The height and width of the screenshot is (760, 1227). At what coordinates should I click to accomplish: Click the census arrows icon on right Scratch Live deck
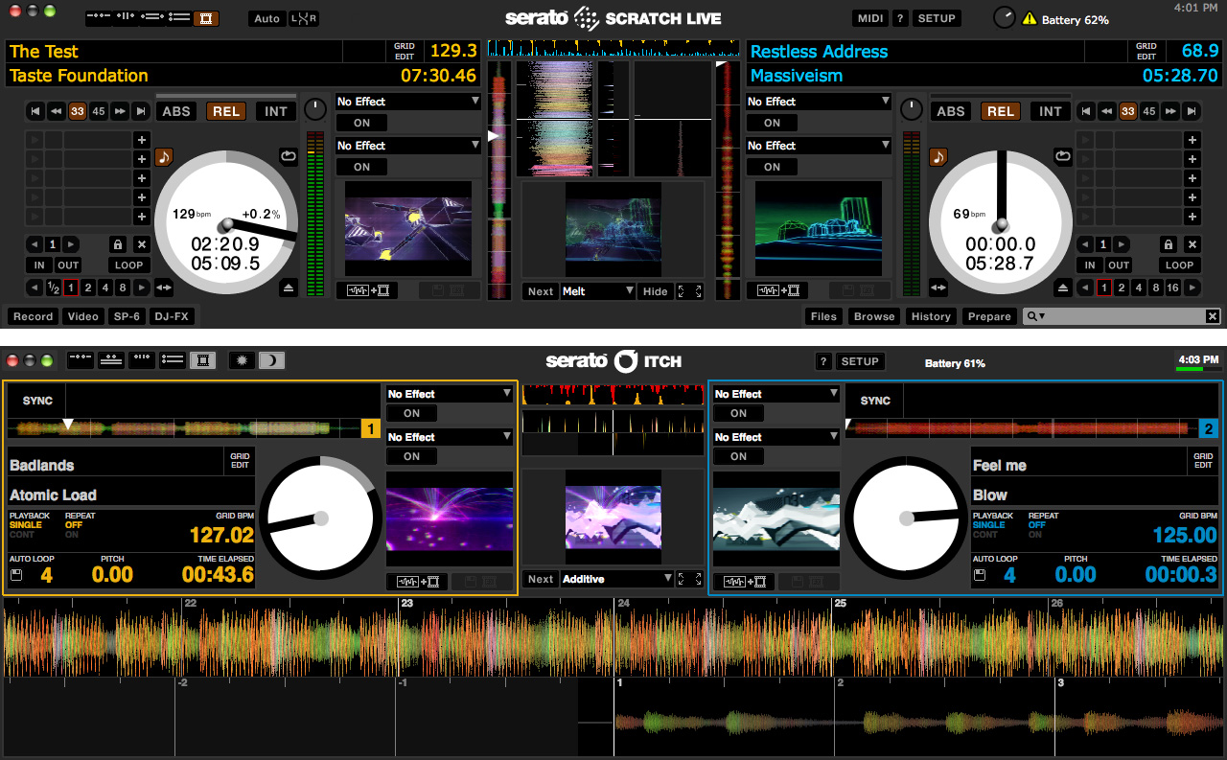pyautogui.click(x=938, y=288)
